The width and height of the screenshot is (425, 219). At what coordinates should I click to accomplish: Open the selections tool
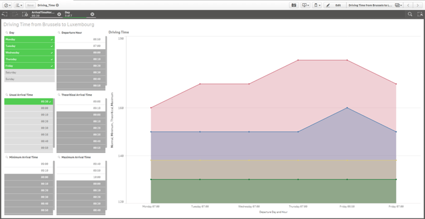click(x=420, y=14)
